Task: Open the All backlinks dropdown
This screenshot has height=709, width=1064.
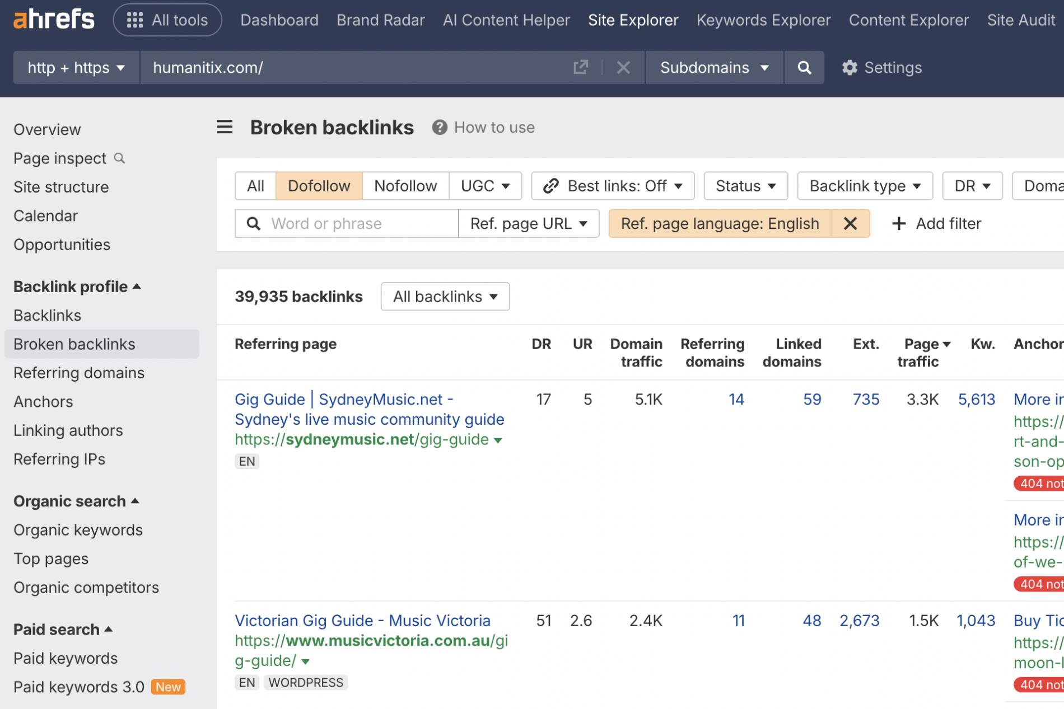Action: pyautogui.click(x=445, y=296)
